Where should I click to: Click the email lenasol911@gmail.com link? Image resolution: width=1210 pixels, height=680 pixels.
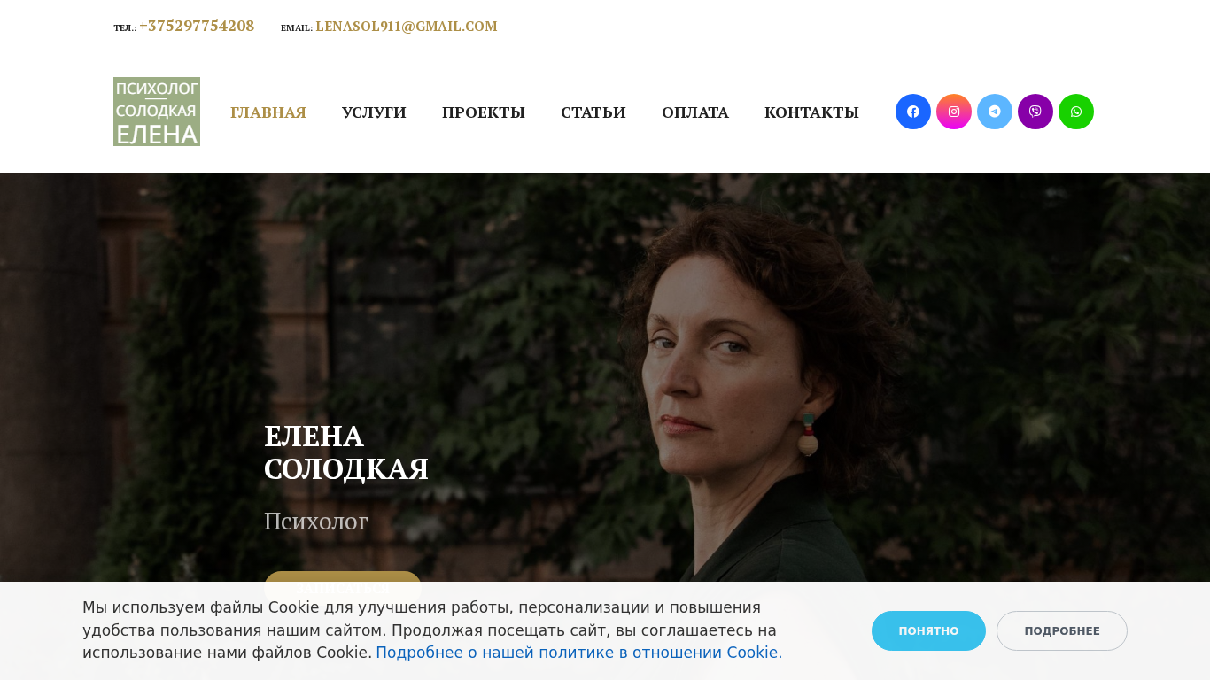click(407, 27)
